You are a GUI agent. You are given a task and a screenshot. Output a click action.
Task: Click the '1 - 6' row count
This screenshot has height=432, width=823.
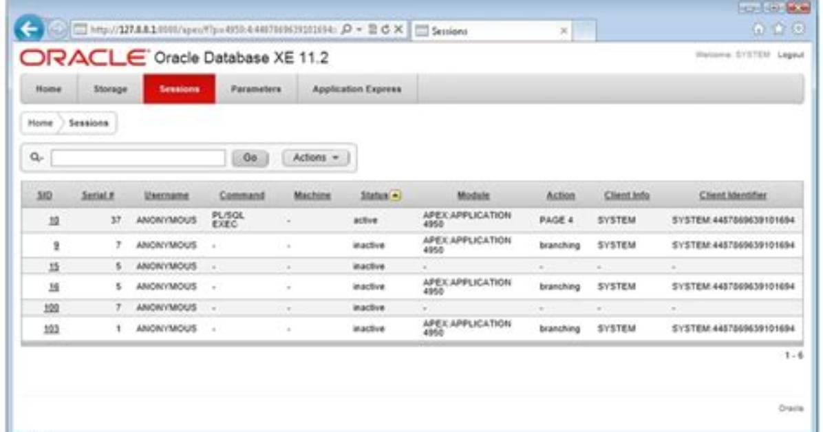coord(794,356)
